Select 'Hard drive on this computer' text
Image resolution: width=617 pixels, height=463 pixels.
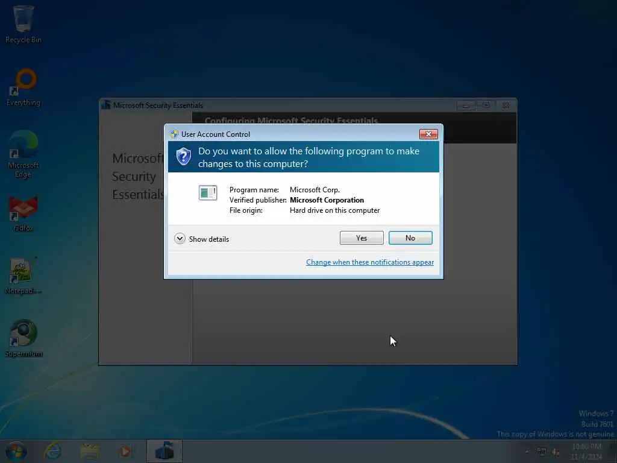334,210
